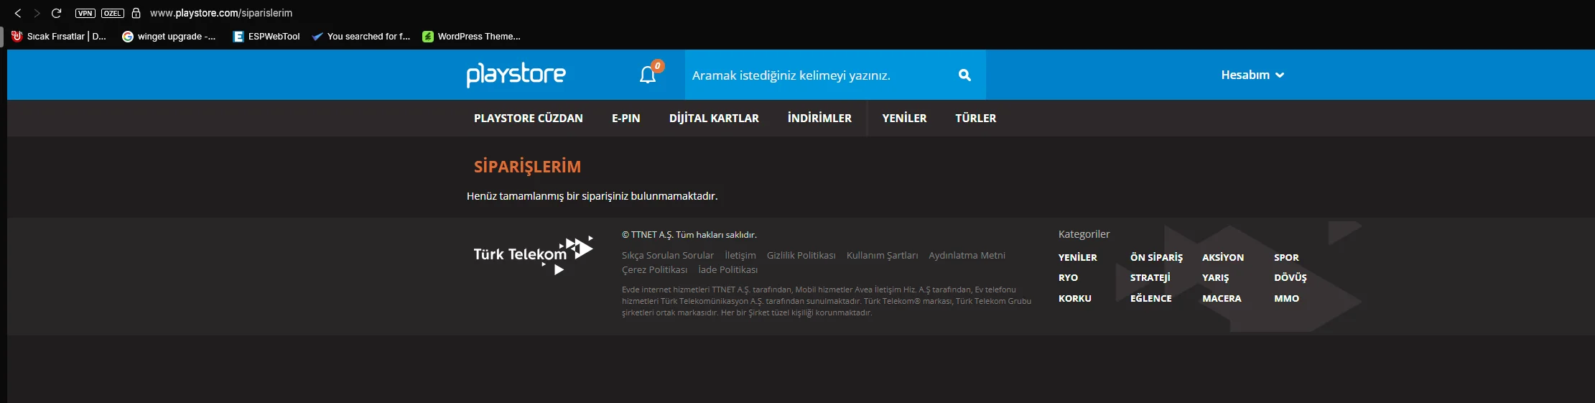1595x403 pixels.
Task: Select SPOR category
Action: coord(1286,257)
